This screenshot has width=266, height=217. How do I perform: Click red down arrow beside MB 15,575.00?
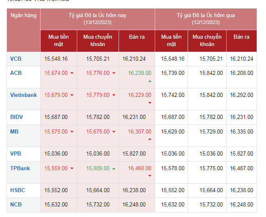pos(72,132)
